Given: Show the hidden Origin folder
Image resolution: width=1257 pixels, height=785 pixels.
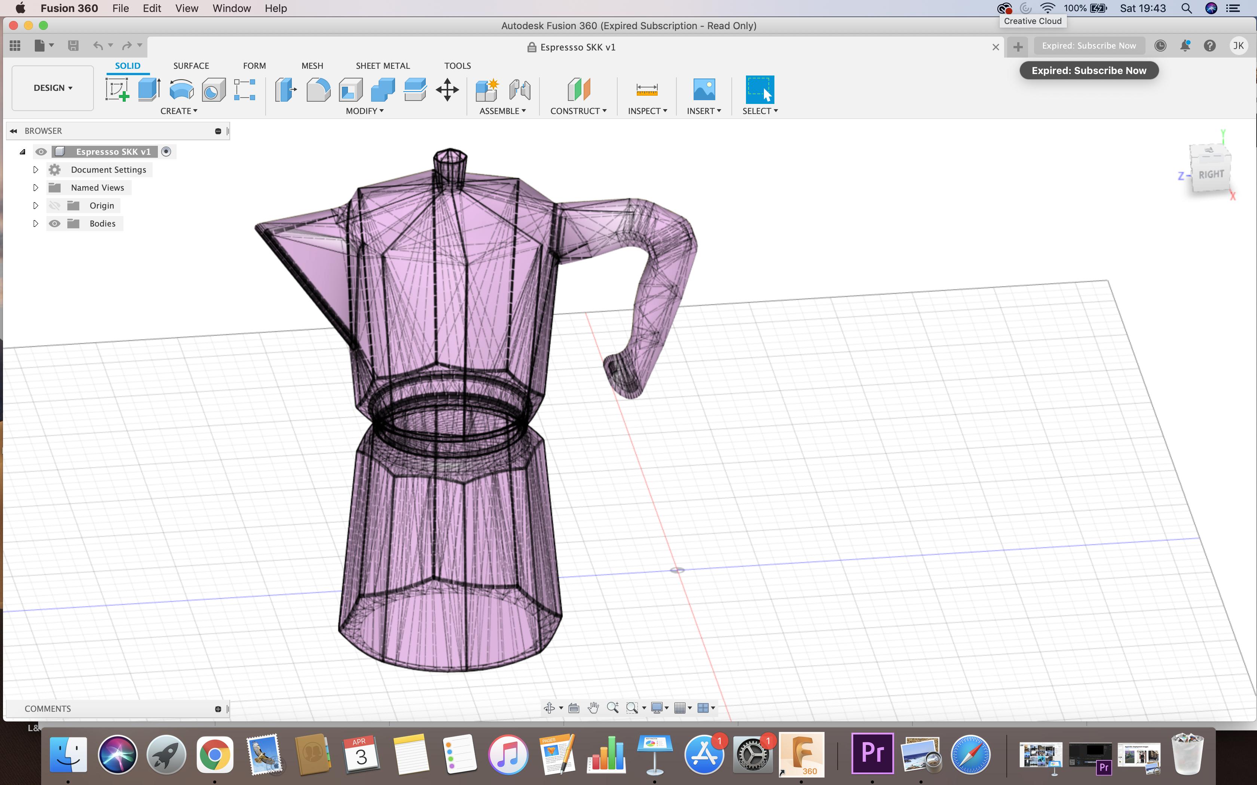Looking at the screenshot, I should point(55,206).
